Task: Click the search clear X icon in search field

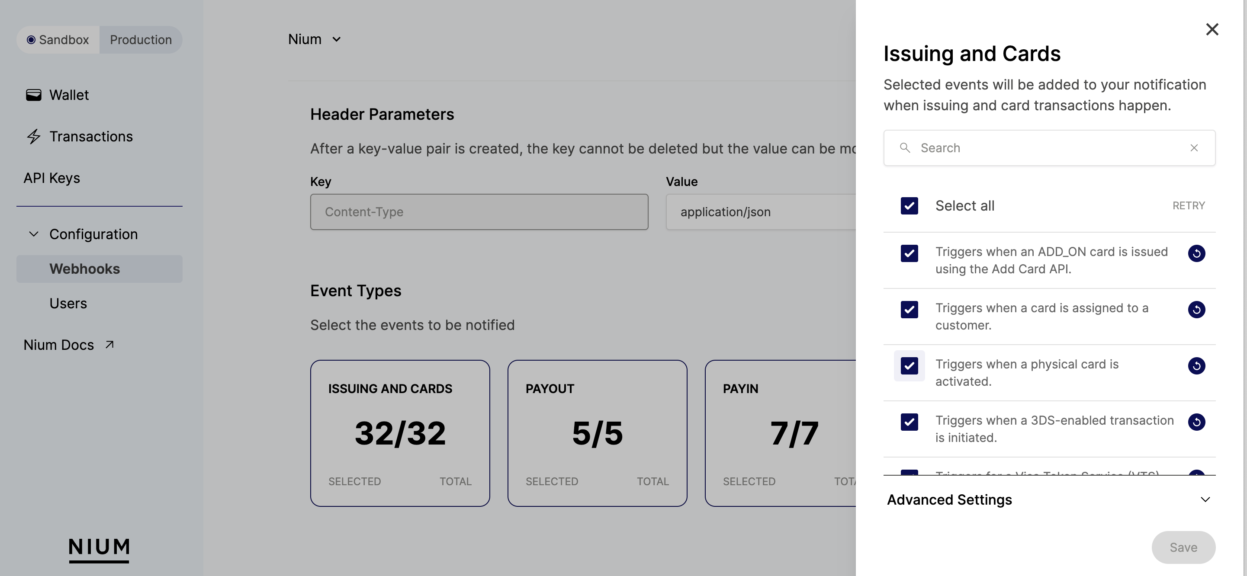Action: coord(1195,148)
